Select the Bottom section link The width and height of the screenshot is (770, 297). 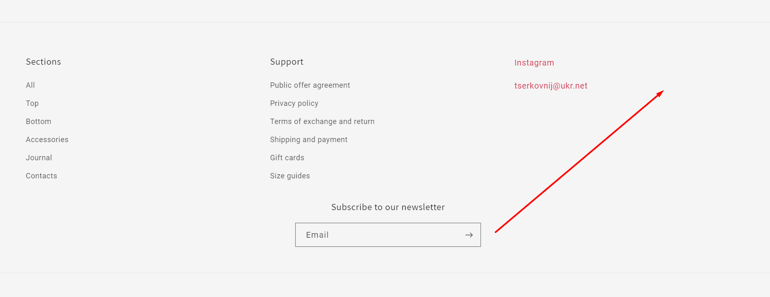point(39,122)
